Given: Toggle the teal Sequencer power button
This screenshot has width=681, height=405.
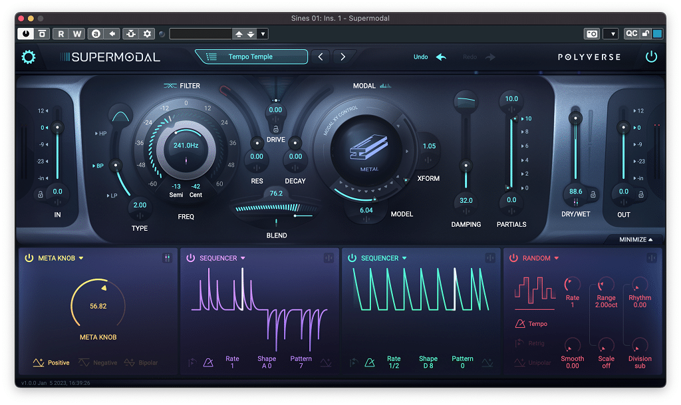Looking at the screenshot, I should (352, 258).
